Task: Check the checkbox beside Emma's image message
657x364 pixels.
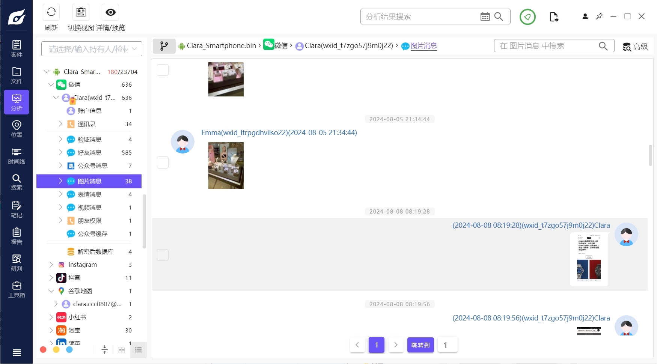Action: (163, 162)
